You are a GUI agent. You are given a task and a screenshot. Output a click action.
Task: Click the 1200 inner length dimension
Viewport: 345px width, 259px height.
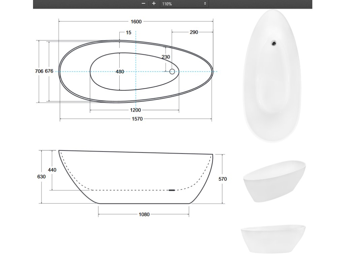pos(135,110)
